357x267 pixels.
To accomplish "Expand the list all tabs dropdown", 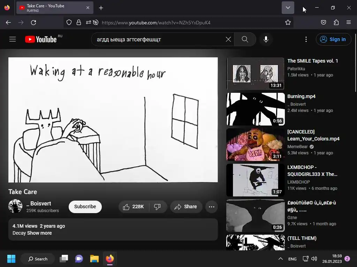I will coord(288,8).
